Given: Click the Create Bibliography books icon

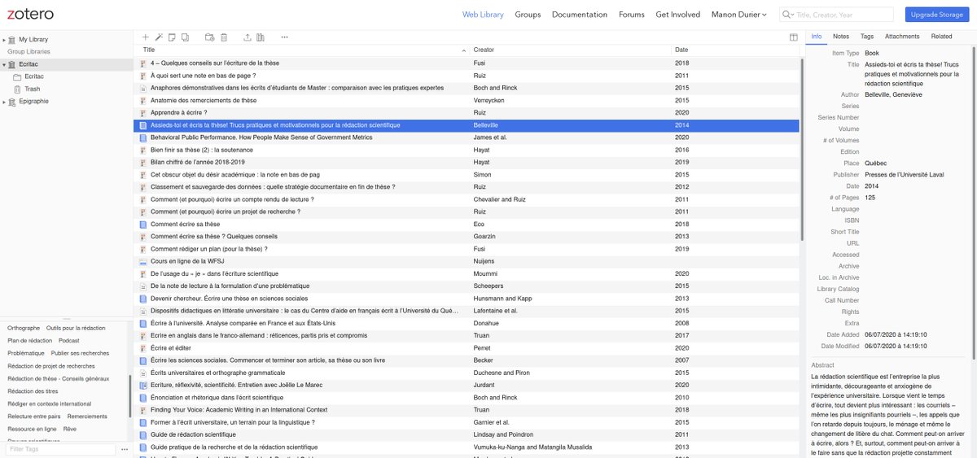Looking at the screenshot, I should click(261, 37).
